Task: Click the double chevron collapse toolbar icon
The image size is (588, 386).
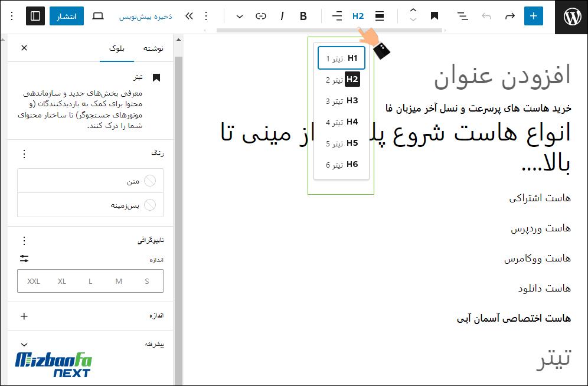Action: pyautogui.click(x=190, y=16)
